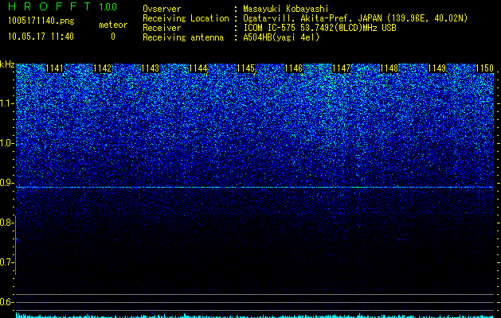Select the file name 1005171140.png

coord(41,21)
